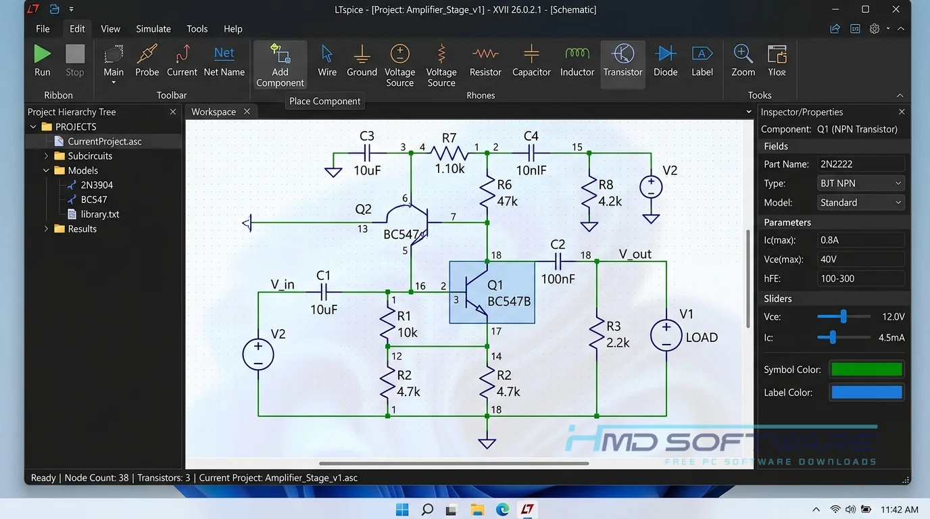Click the Main selection tool icon
This screenshot has width=930, height=519.
[114, 54]
